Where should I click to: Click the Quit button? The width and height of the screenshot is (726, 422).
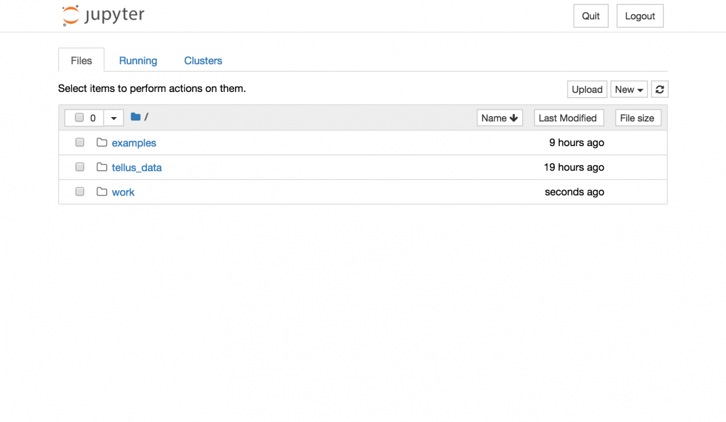(x=591, y=16)
